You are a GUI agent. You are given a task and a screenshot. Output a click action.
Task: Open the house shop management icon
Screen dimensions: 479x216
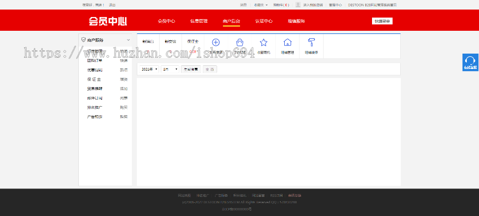pos(287,43)
